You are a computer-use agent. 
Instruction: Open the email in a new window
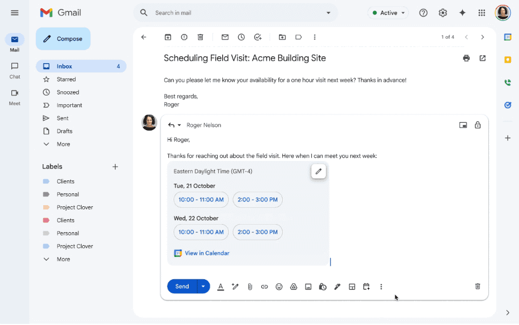tap(482, 58)
